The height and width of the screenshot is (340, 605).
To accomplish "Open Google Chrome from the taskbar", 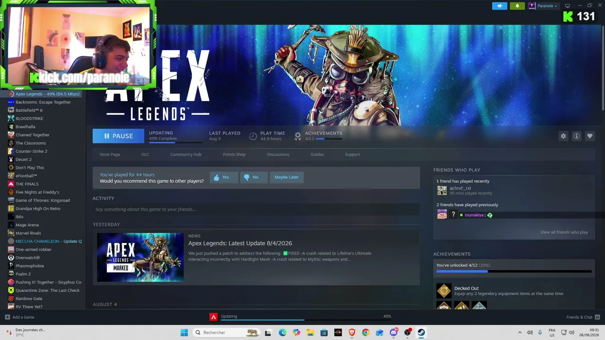I will point(365,332).
